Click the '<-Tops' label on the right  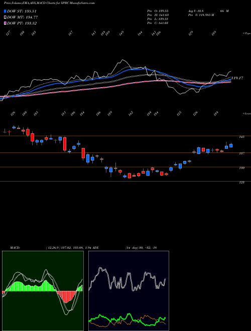pyautogui.click(x=246, y=34)
